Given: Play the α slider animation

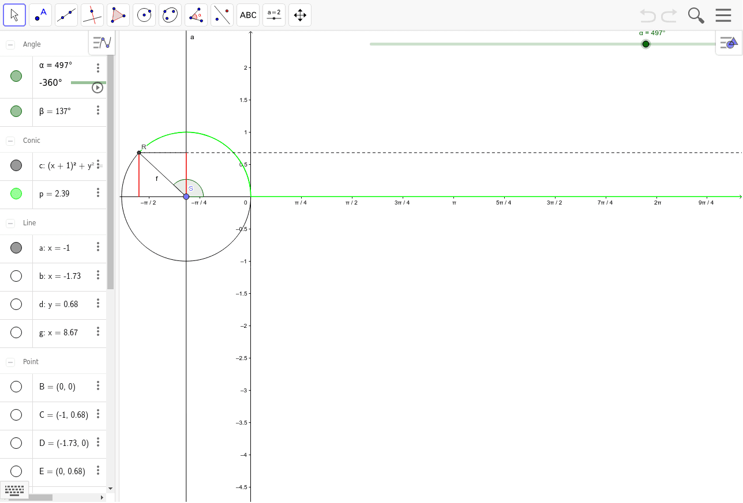Looking at the screenshot, I should pyautogui.click(x=97, y=88).
